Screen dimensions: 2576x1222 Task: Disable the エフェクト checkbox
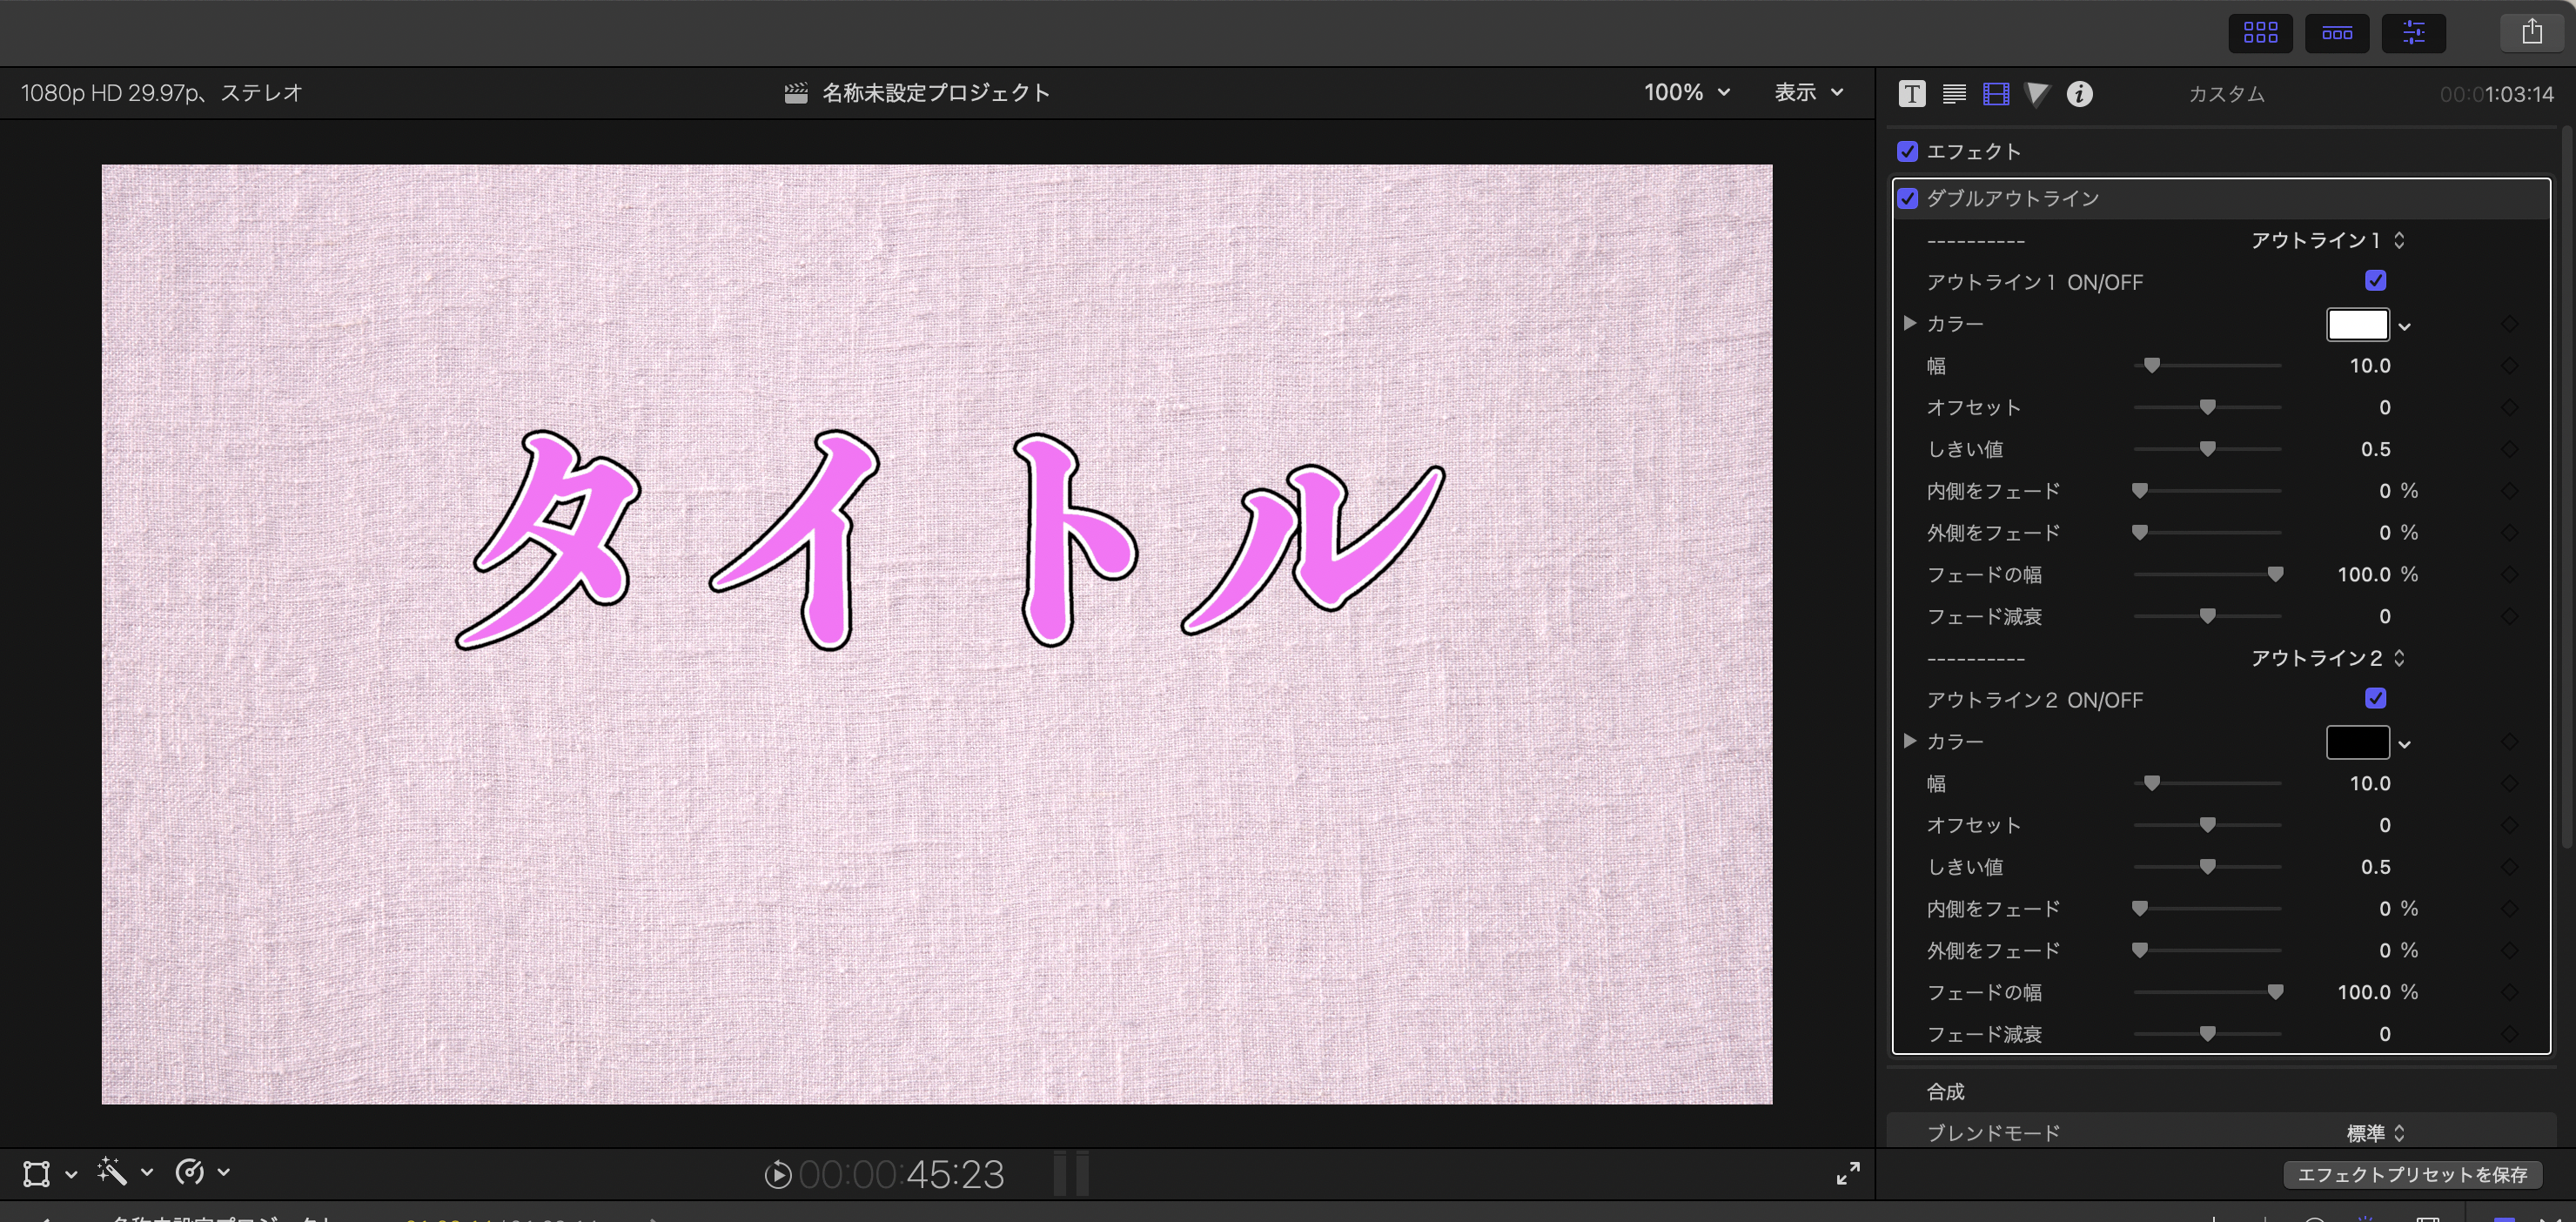(1907, 152)
